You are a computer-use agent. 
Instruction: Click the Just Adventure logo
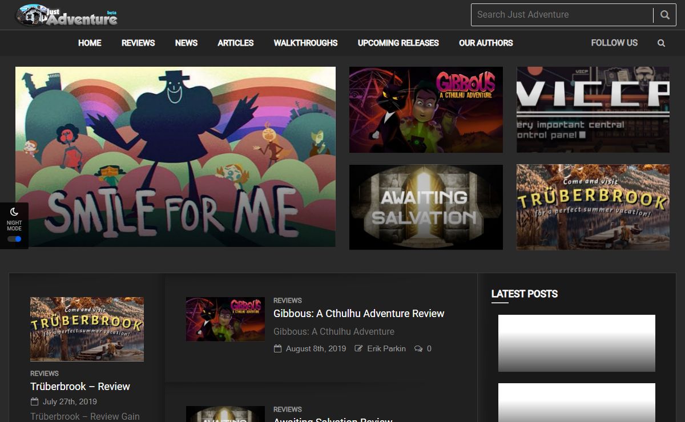coord(66,15)
